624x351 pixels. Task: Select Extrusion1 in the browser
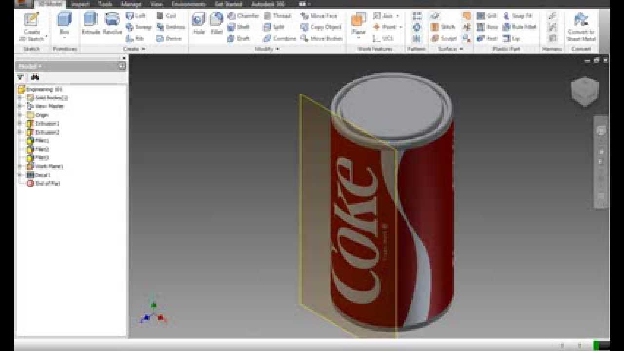[43, 123]
